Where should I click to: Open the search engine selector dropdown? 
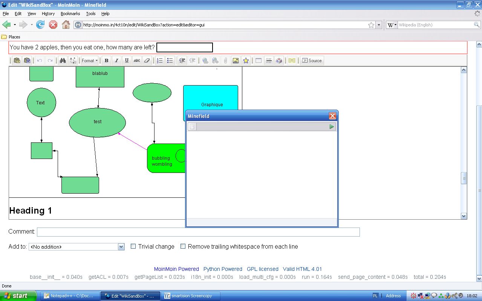[x=392, y=25]
